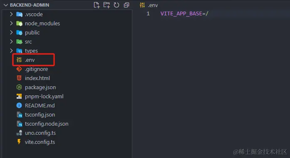Click the info icon next to README.md
The image size is (290, 158).
pyautogui.click(x=19, y=105)
